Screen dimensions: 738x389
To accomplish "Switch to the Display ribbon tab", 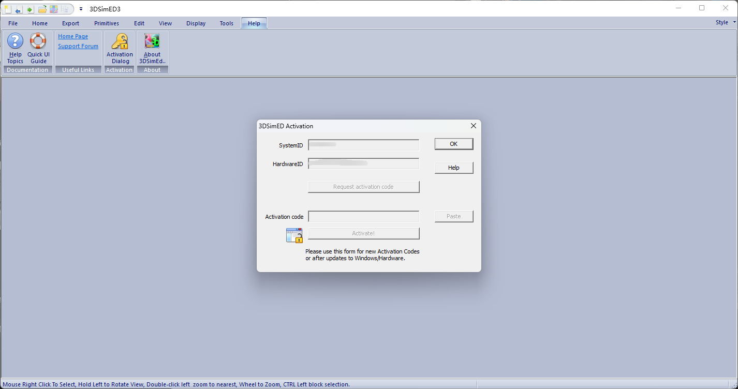I will [x=196, y=23].
